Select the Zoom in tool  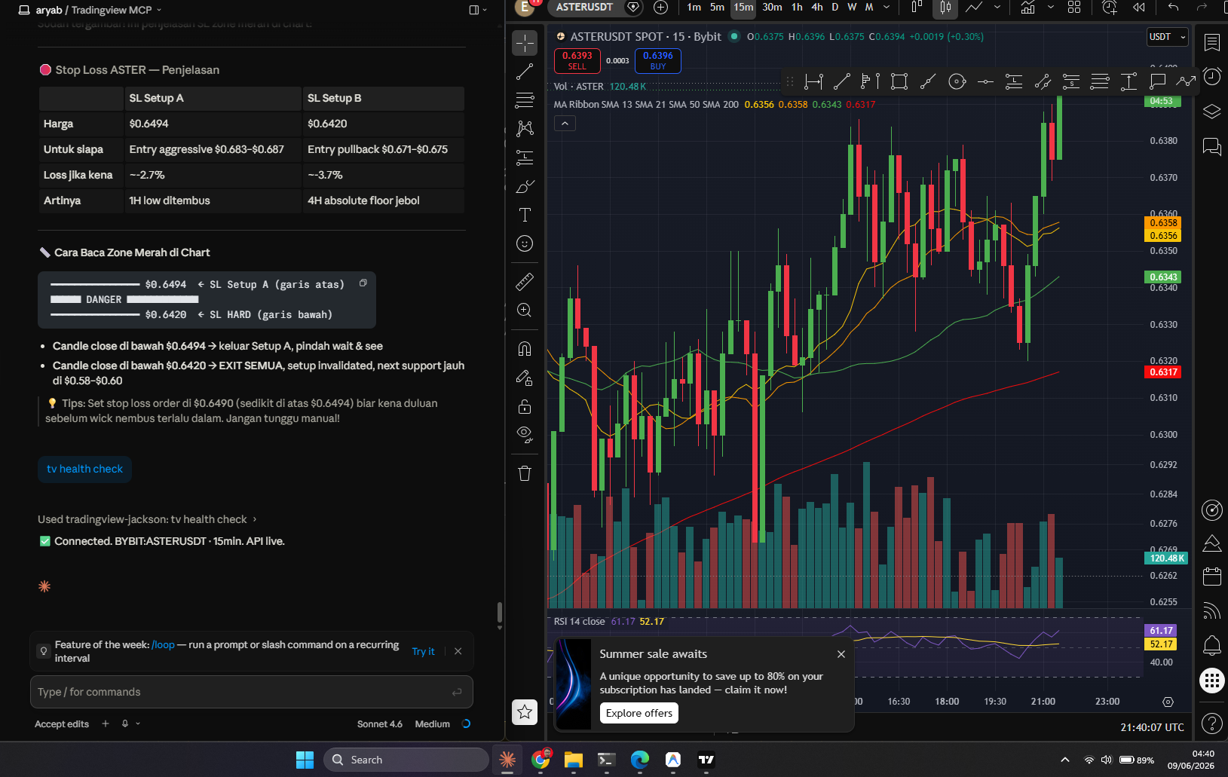click(x=525, y=310)
